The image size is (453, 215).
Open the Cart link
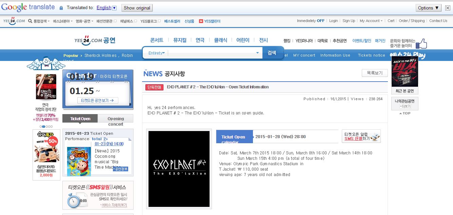coord(391,21)
